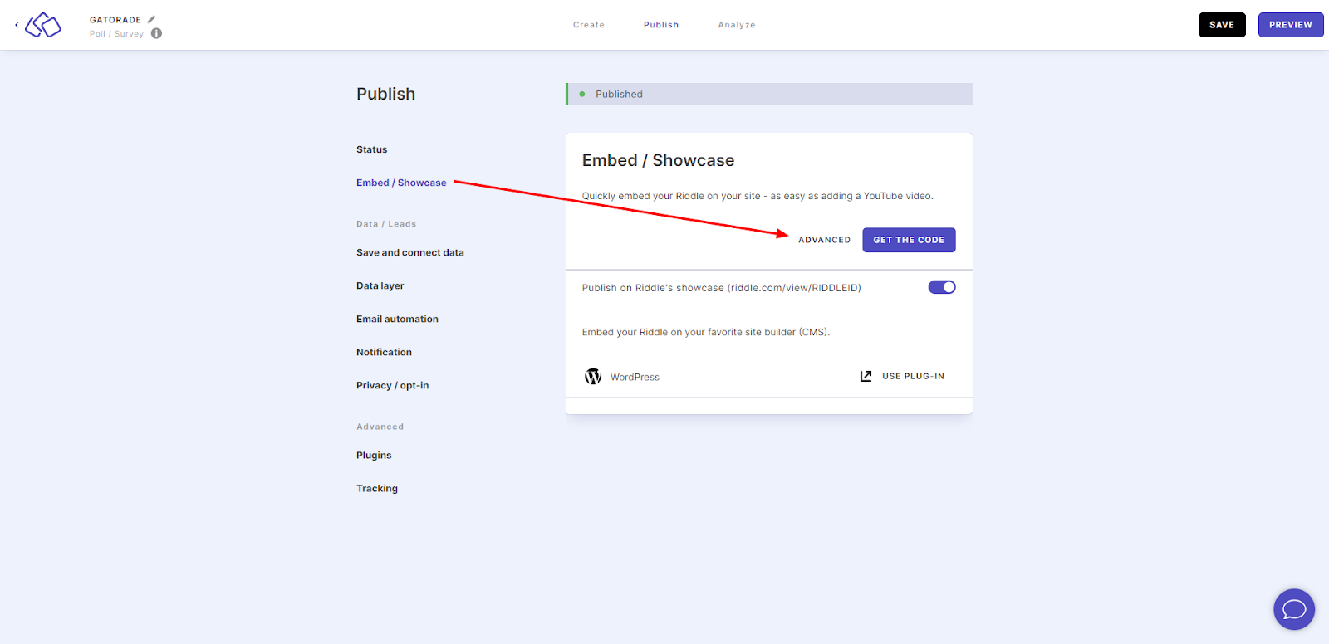This screenshot has width=1329, height=644.
Task: Open the Tracking section
Action: tap(377, 488)
